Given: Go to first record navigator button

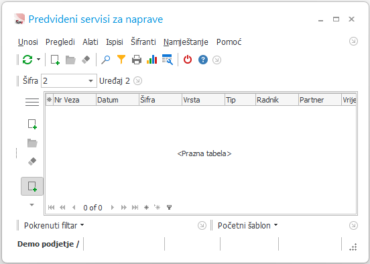Looking at the screenshot, I should [51, 207].
